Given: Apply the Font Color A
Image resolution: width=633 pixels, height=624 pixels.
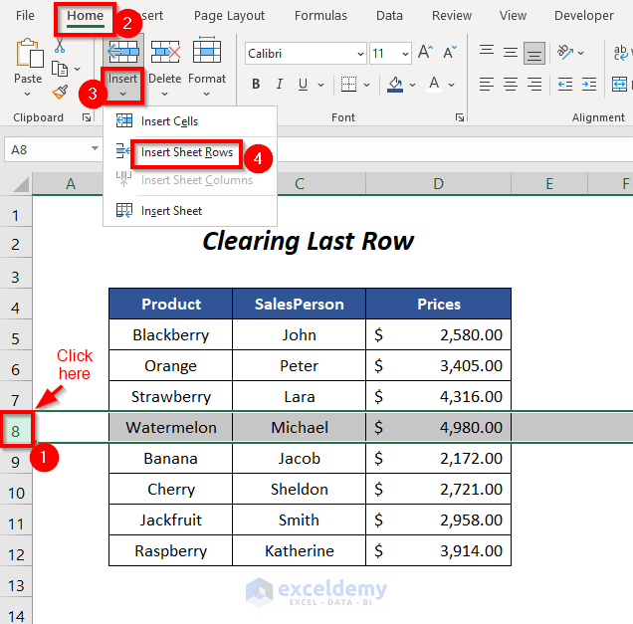Looking at the screenshot, I should 434,84.
